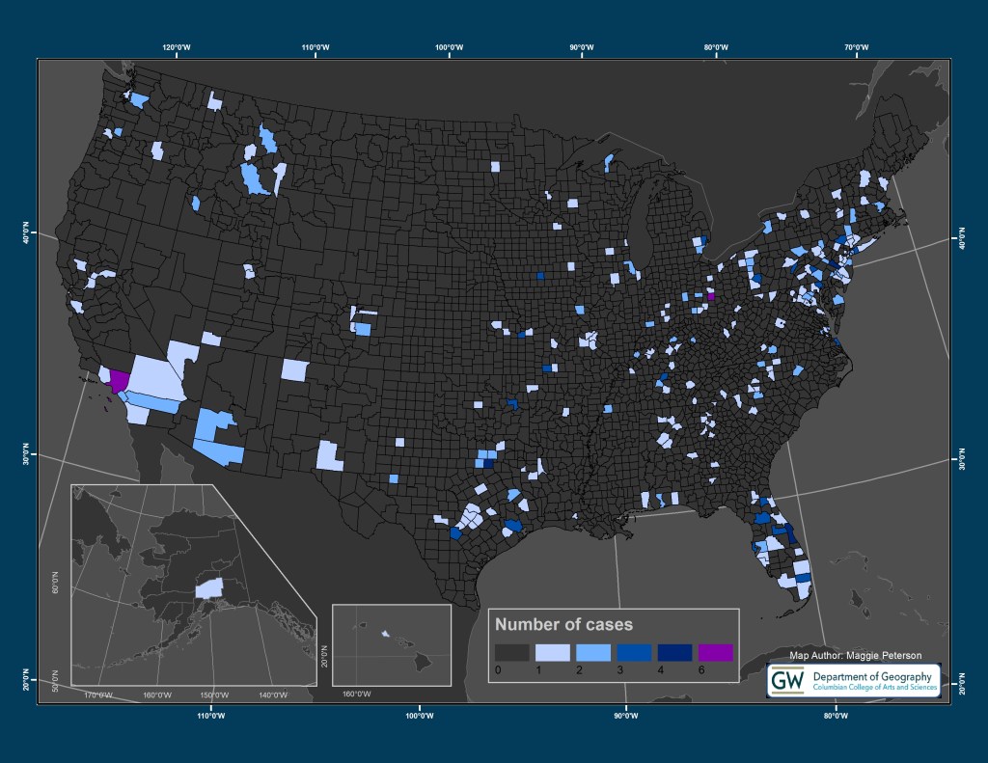This screenshot has height=763, width=988.
Task: Click the navy 4-cases legend swatch
Action: (674, 653)
